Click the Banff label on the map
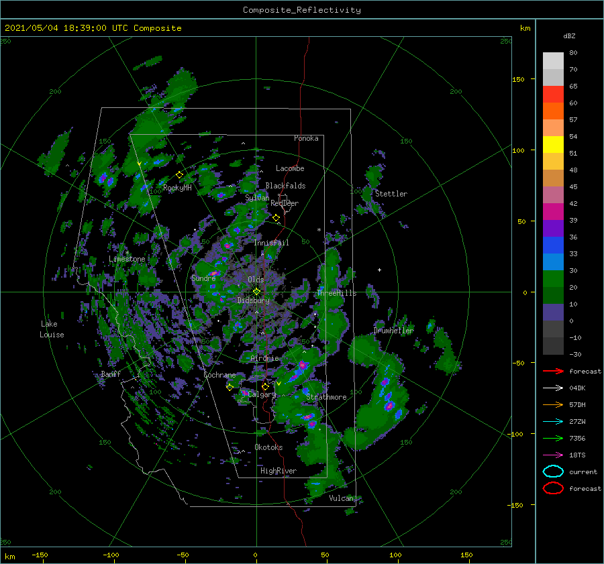Screen dimensions: 604x564 pyautogui.click(x=111, y=374)
